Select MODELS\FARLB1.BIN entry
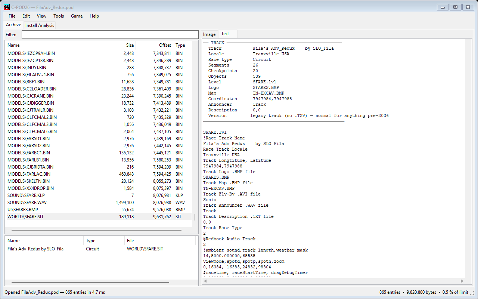The height and width of the screenshot is (299, 478). [99, 160]
